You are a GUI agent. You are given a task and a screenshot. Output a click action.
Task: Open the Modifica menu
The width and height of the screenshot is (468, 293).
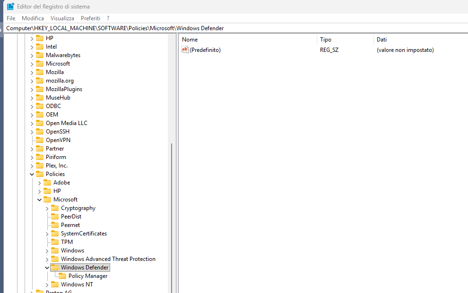33,18
